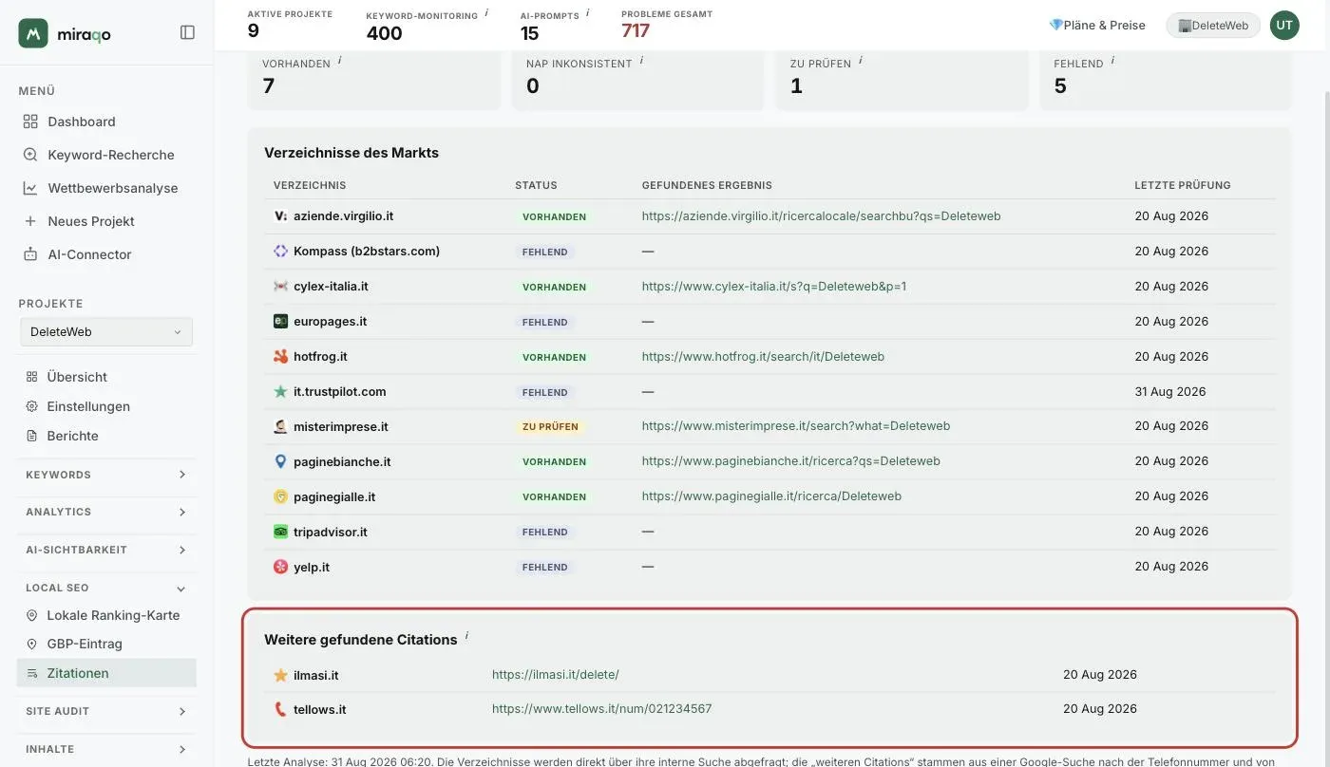Click the 31 Aug 2026 date cell
This screenshot has height=767, width=1330.
coord(1170,391)
